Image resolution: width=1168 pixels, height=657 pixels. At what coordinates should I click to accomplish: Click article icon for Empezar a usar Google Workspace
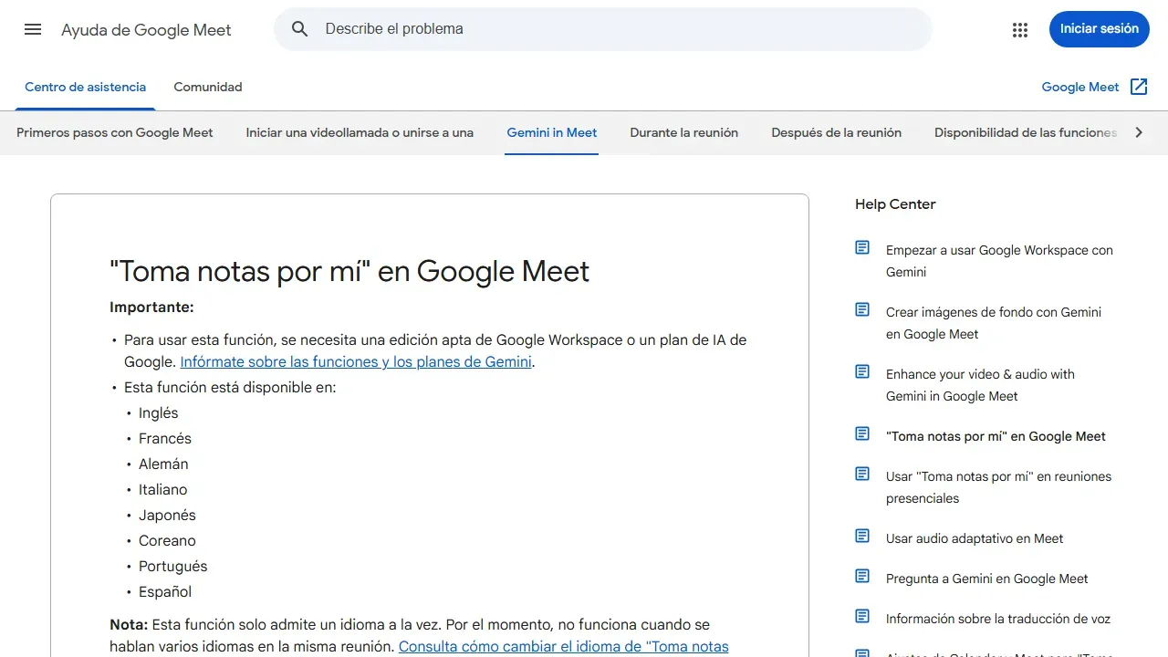tap(862, 248)
